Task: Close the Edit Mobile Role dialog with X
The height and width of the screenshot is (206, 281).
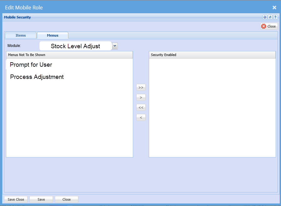Action: [274, 8]
